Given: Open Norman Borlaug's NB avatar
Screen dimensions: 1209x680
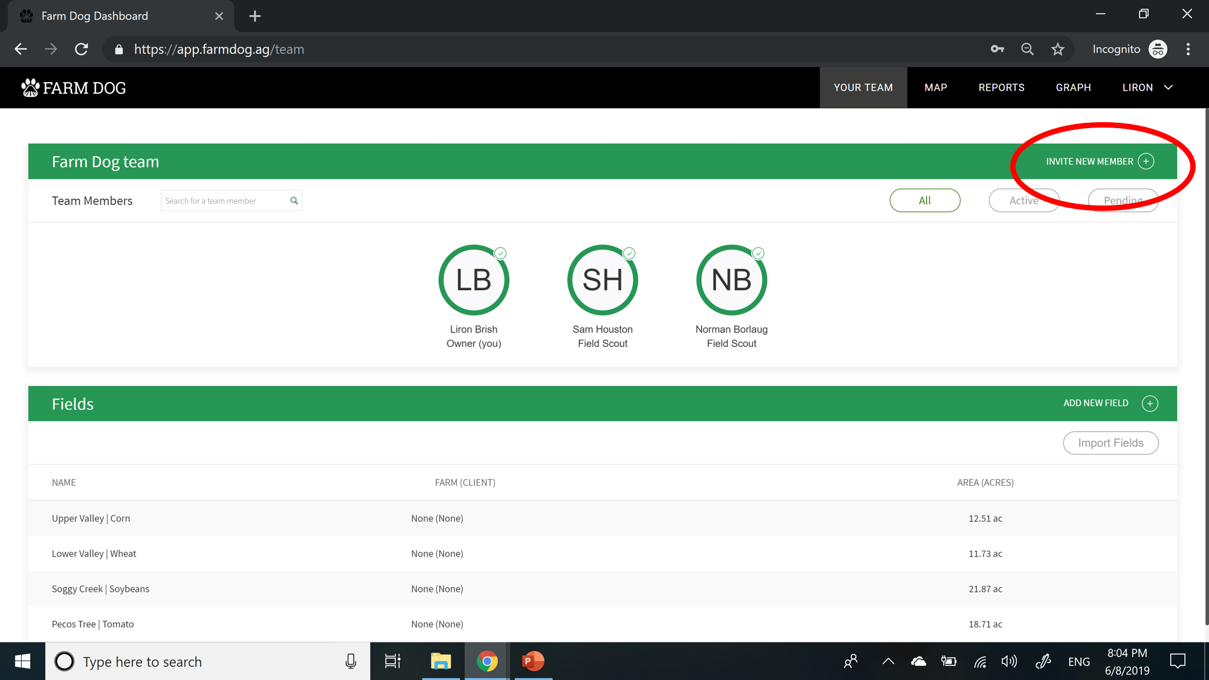Looking at the screenshot, I should pos(731,280).
